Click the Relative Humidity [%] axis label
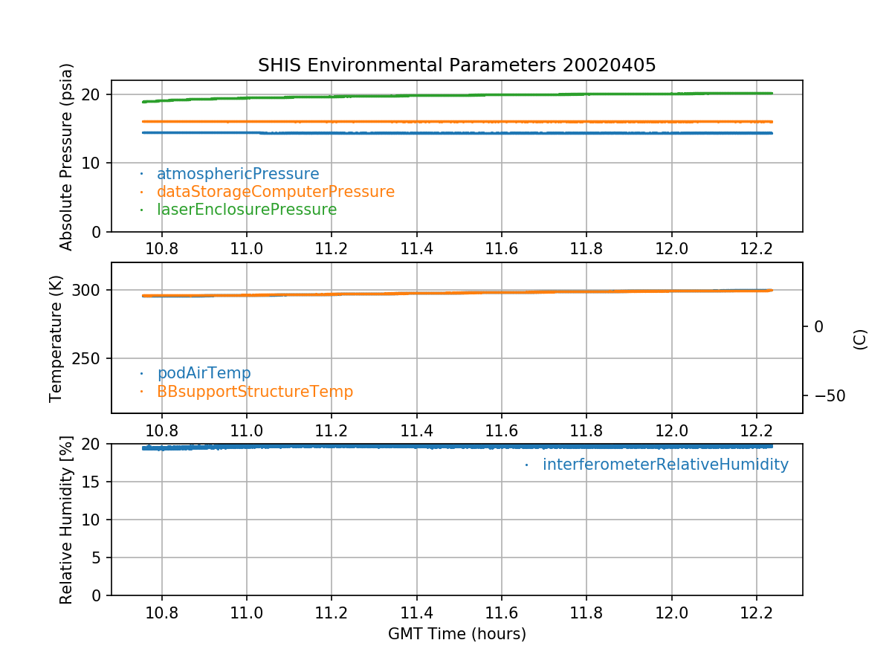This screenshot has height=669, width=892. point(66,520)
